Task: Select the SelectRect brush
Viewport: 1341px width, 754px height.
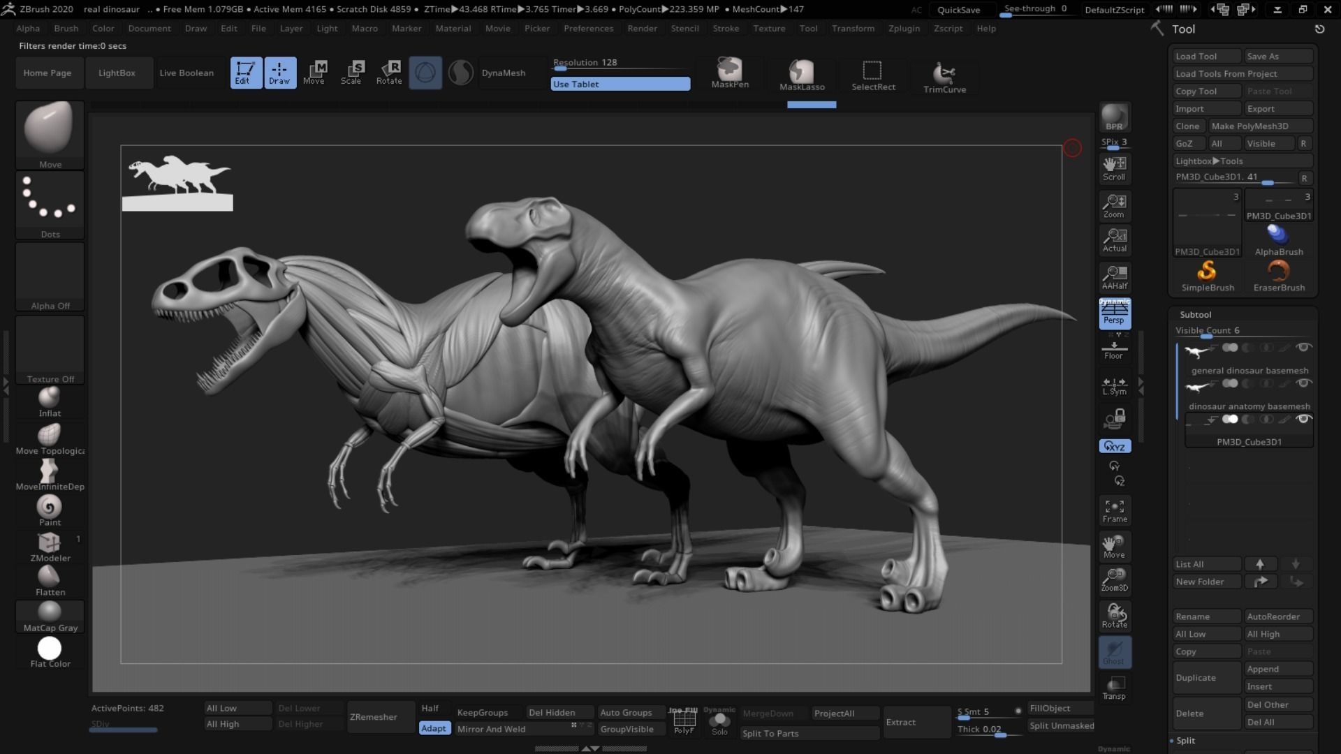Action: [x=873, y=74]
